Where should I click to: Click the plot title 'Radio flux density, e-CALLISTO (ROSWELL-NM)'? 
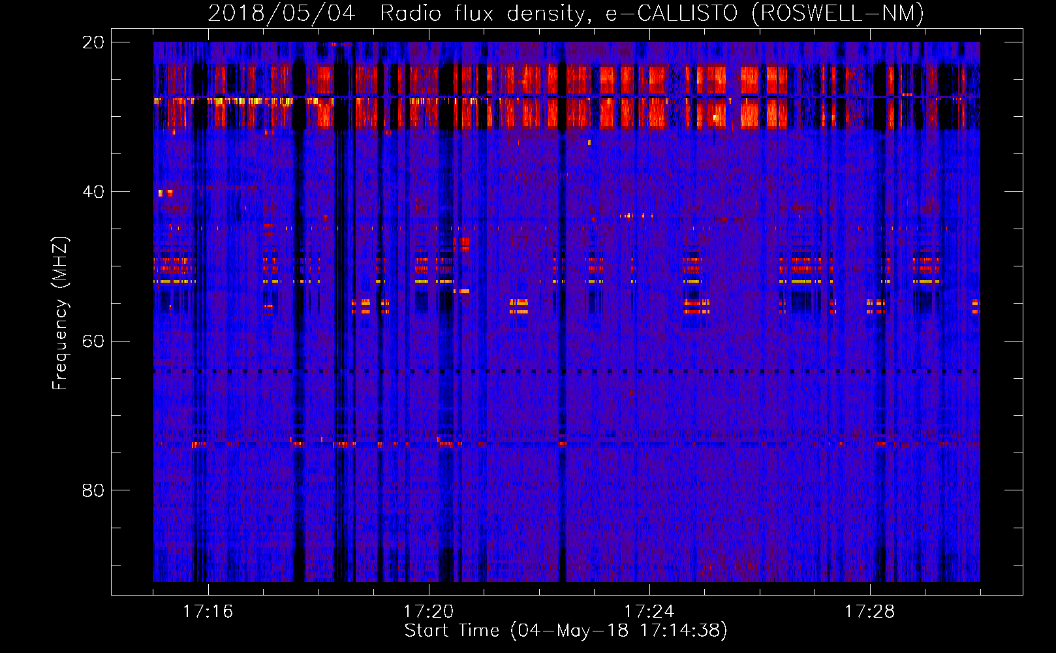click(x=652, y=13)
